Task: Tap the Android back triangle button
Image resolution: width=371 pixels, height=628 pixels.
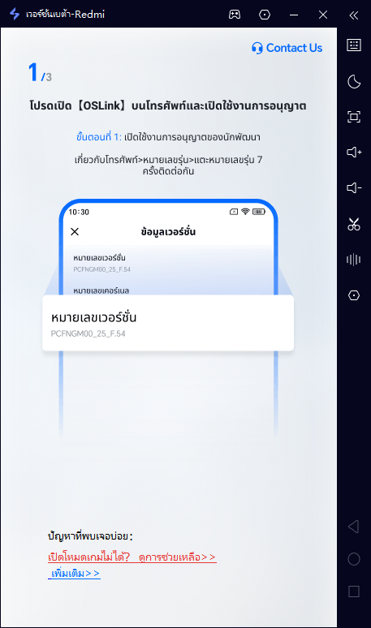Action: (353, 527)
